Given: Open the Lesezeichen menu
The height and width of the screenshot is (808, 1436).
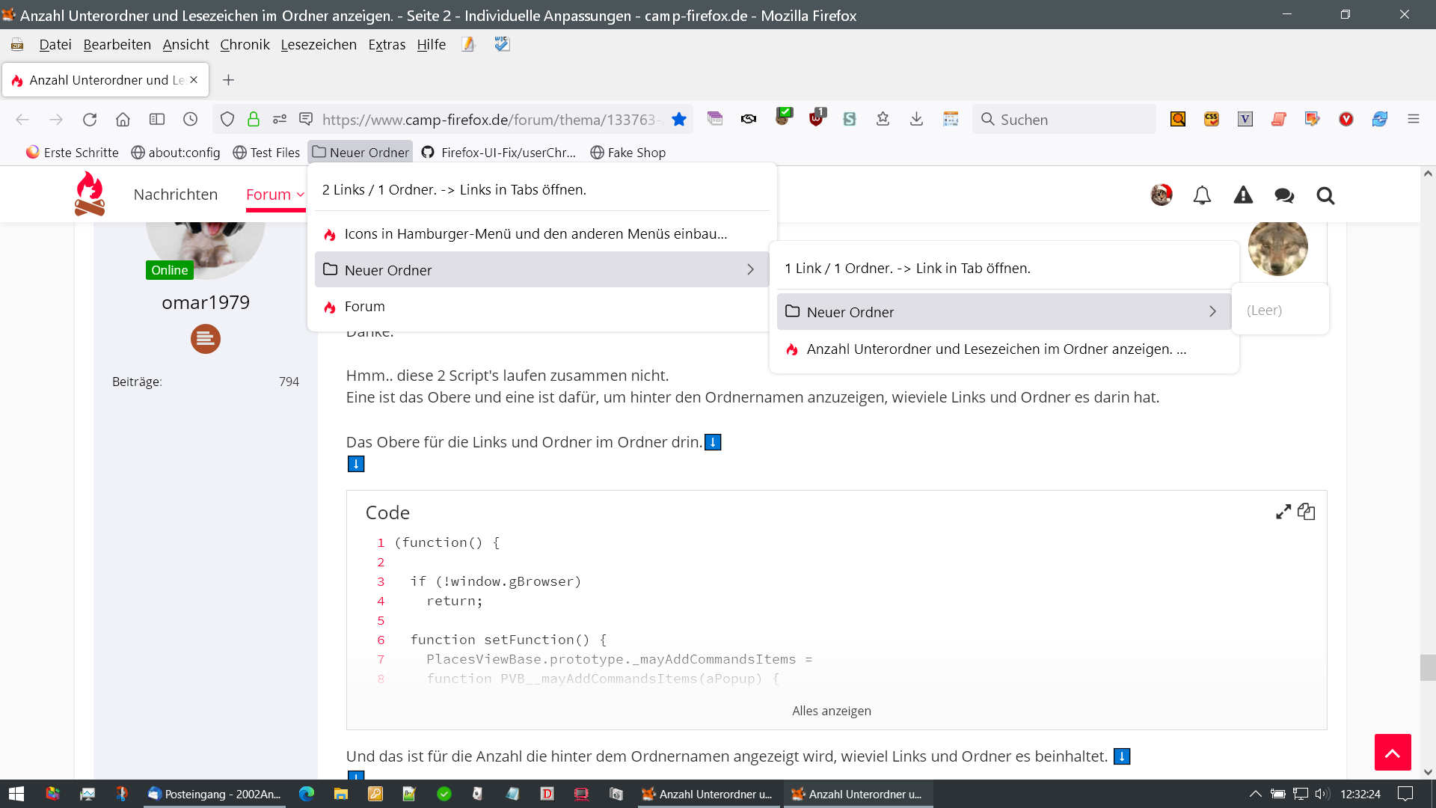Looking at the screenshot, I should pyautogui.click(x=319, y=45).
